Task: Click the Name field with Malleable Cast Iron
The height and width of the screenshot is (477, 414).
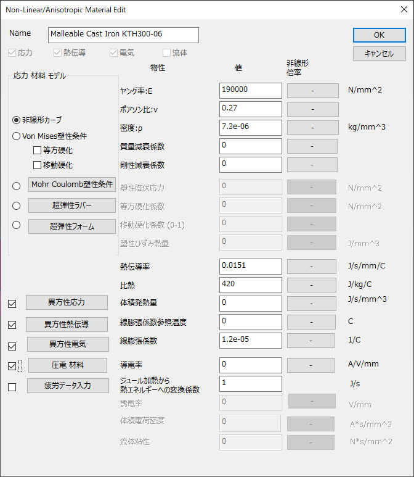Action: (123, 35)
